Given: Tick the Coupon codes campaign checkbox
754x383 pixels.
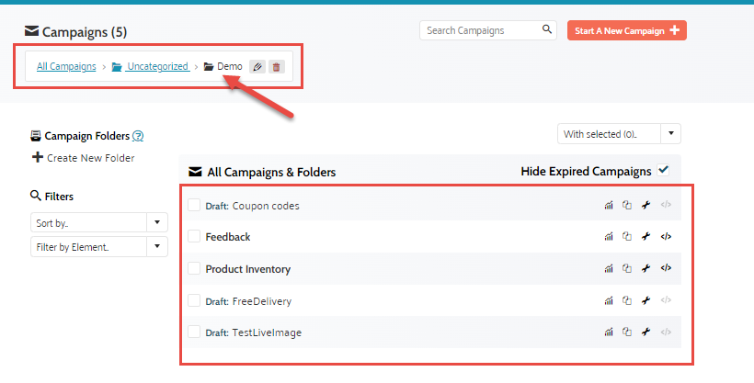Looking at the screenshot, I should click(x=194, y=206).
